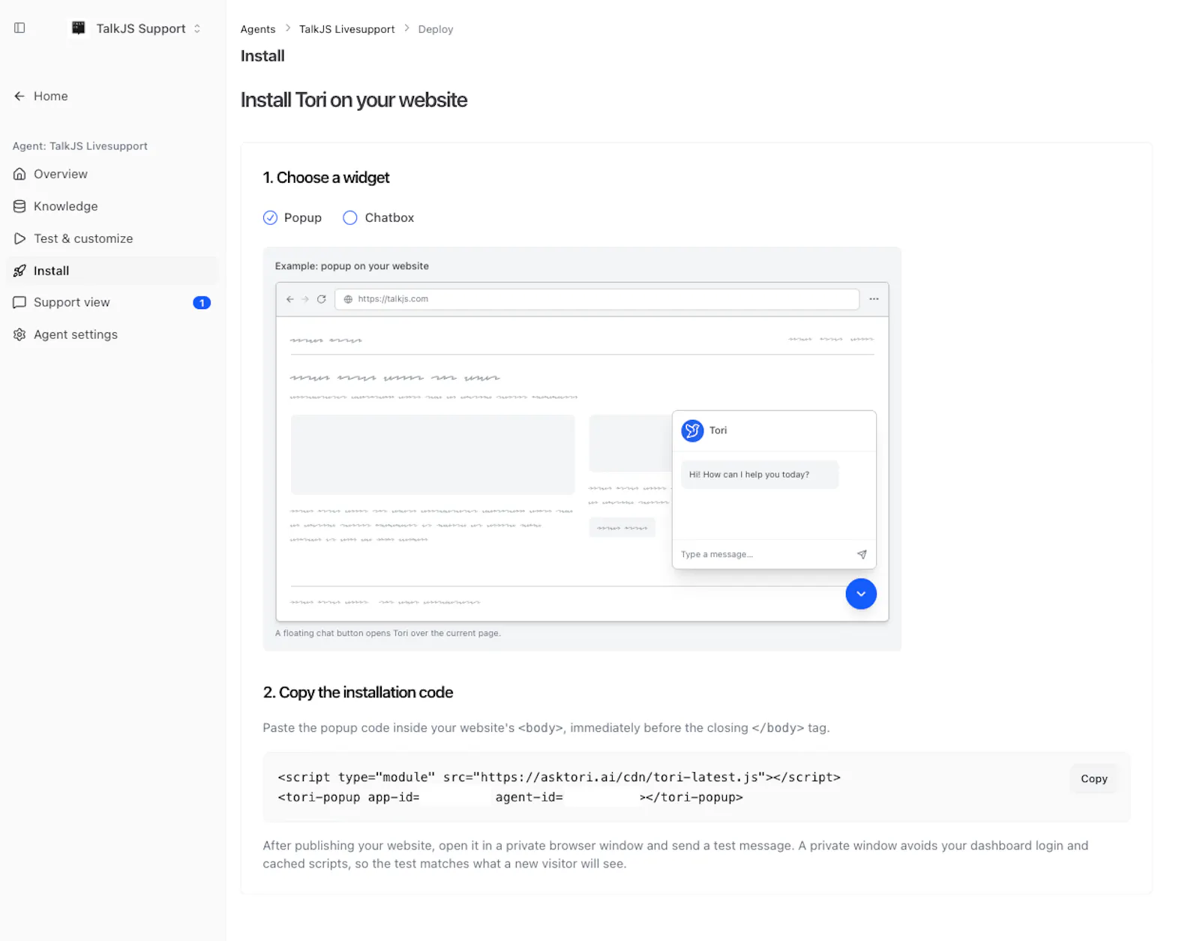Open the Overview page
This screenshot has width=1200, height=941.
coord(112,174)
